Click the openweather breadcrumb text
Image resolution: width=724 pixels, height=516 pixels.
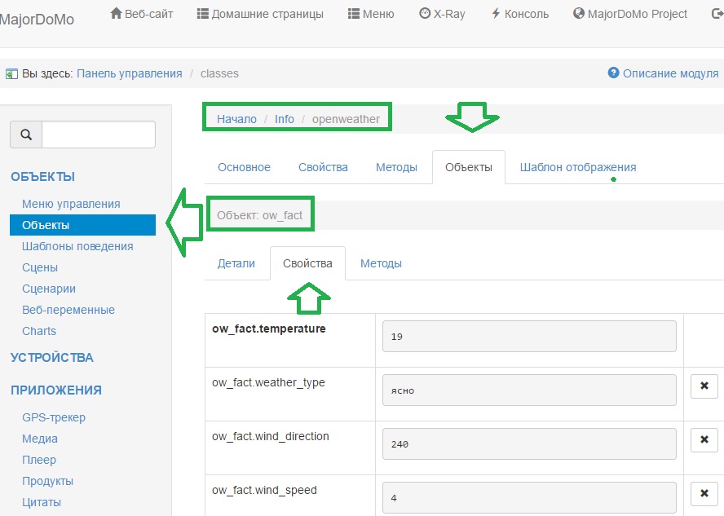(x=346, y=119)
